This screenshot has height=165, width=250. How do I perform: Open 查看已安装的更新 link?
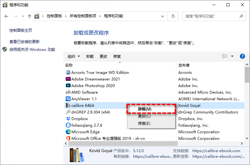click(25, 42)
